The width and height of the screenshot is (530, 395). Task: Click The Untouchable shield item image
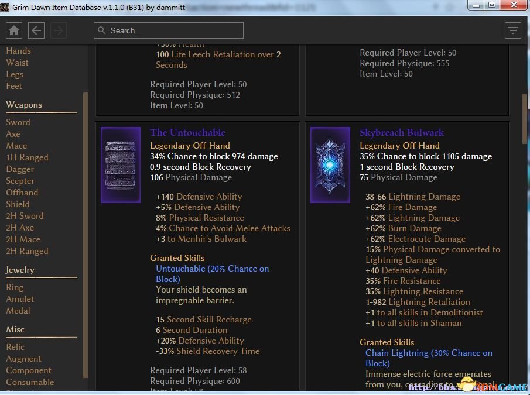click(121, 165)
